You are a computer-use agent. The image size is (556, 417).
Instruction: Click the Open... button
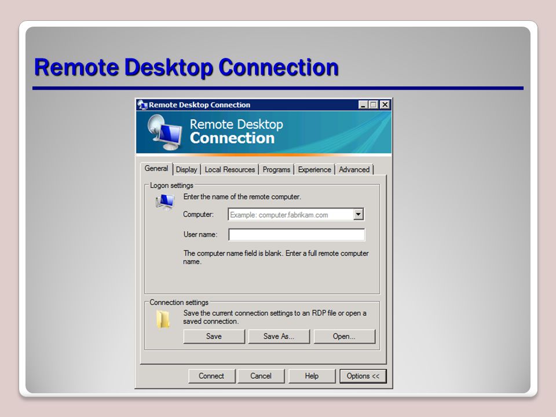[x=344, y=336]
